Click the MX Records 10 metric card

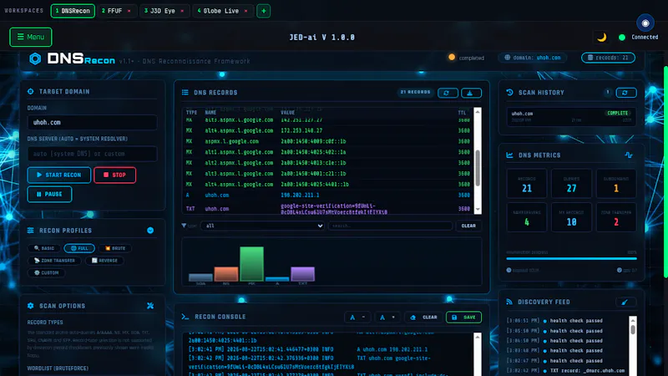(571, 217)
